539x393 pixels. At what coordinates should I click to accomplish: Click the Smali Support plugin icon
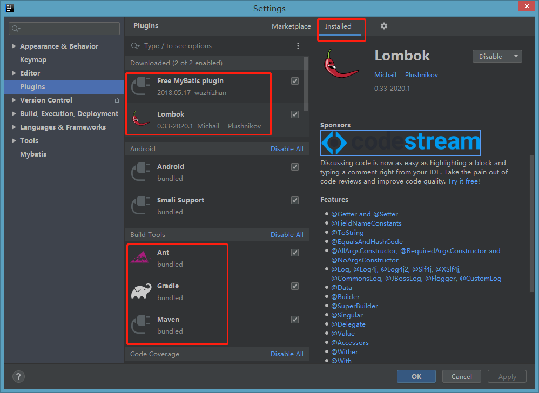tap(141, 205)
